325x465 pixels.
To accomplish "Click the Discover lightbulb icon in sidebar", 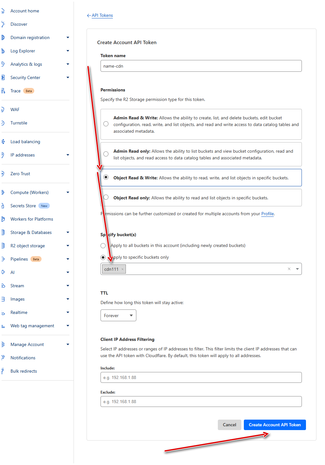I will point(3,24).
